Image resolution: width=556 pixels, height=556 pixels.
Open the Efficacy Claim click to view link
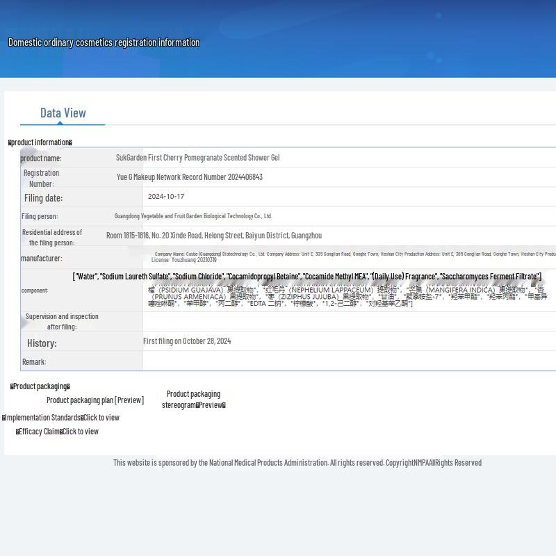pyautogui.click(x=80, y=432)
